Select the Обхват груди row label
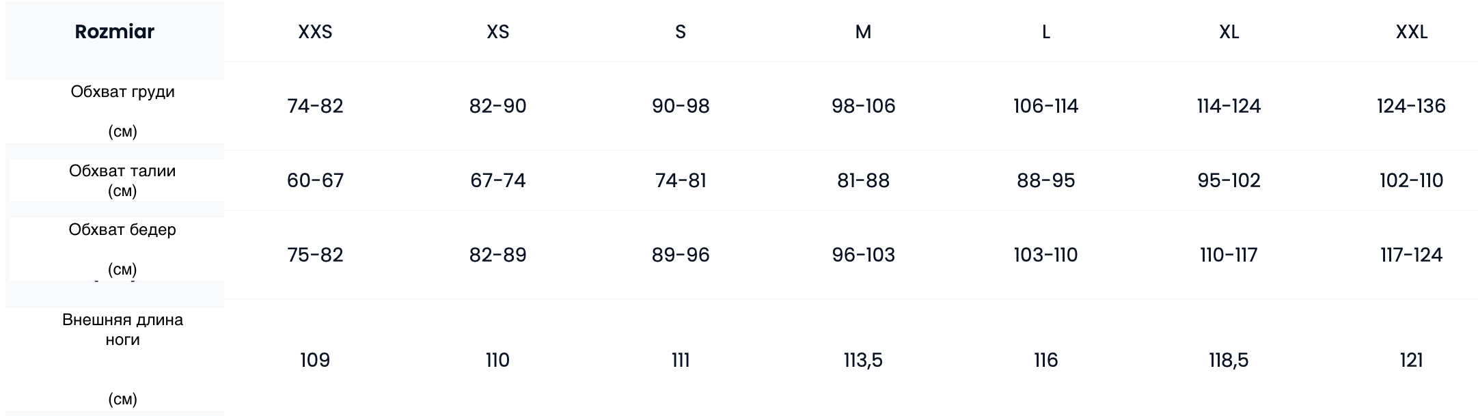 [123, 92]
